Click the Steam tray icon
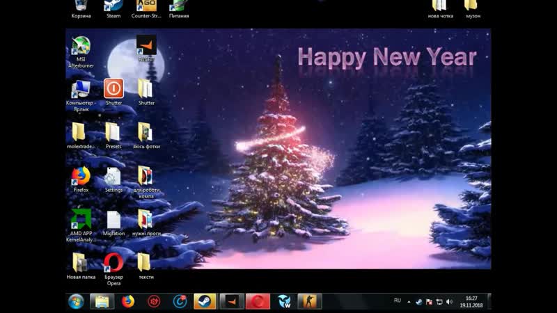Image resolution: width=557 pixels, height=313 pixels. tap(419, 302)
